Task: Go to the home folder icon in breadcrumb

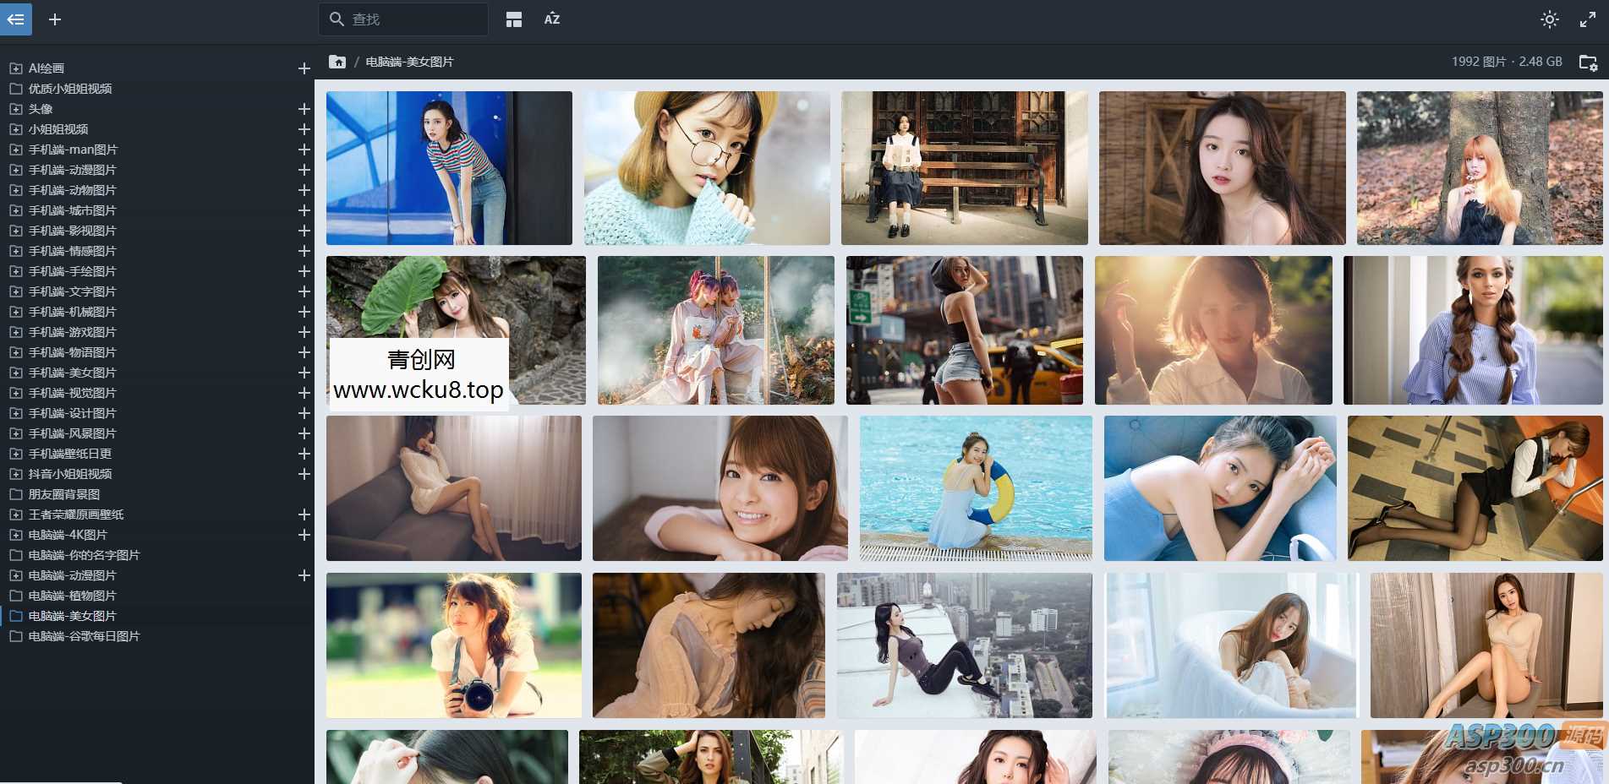Action: pos(337,62)
